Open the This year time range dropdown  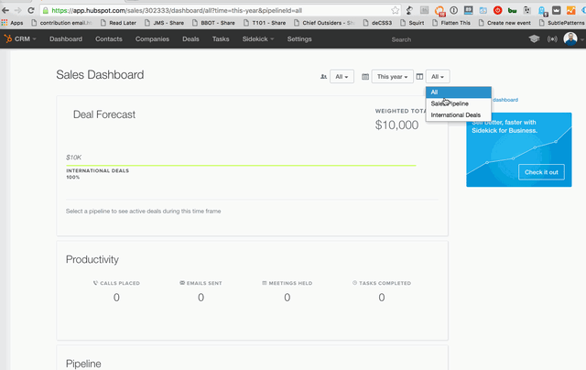tap(392, 77)
